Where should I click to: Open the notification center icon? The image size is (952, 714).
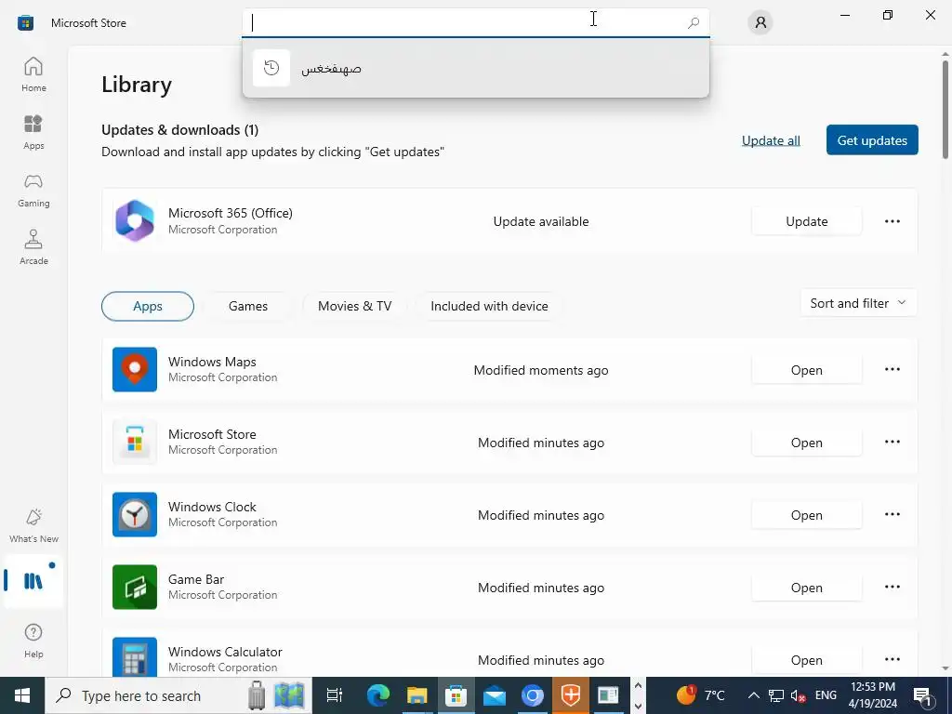point(923,695)
